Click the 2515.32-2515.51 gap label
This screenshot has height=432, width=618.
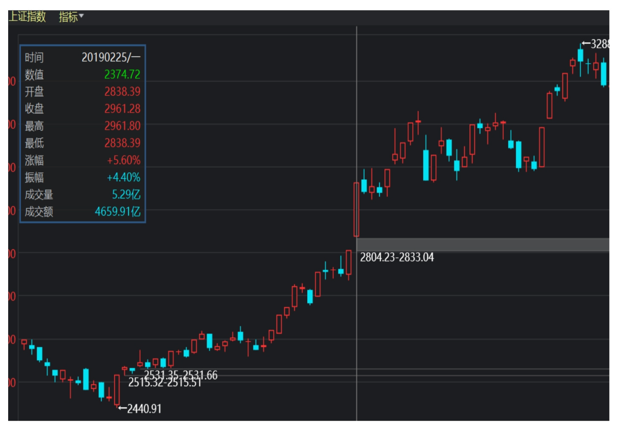(x=165, y=383)
